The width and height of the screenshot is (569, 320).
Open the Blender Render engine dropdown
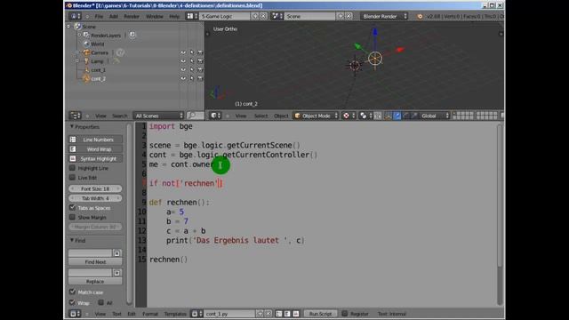384,16
